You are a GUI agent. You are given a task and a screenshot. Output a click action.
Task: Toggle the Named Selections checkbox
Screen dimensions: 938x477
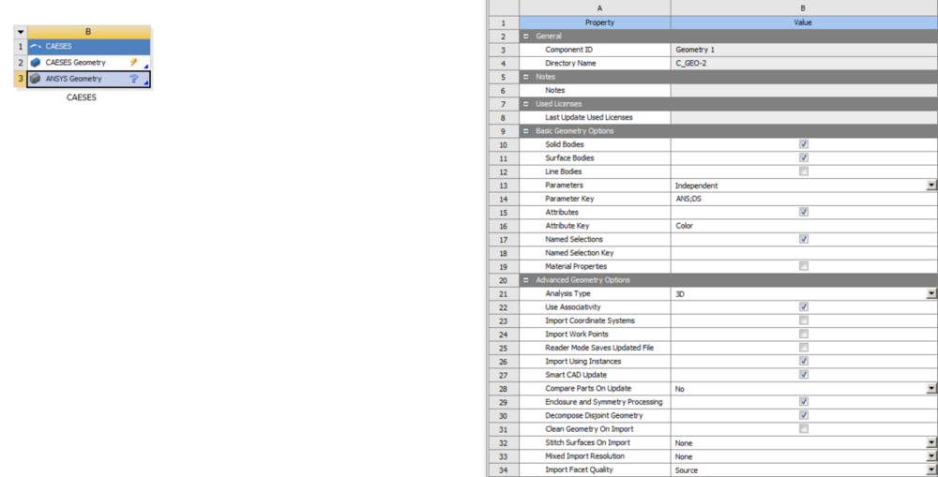(x=804, y=239)
